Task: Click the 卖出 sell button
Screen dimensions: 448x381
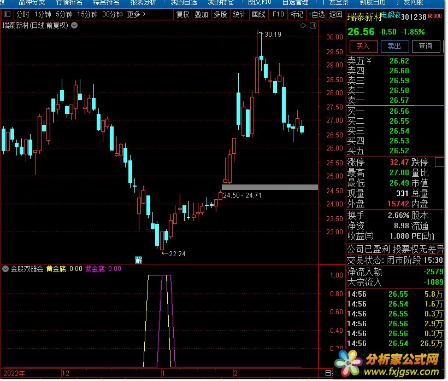Action: tap(396, 47)
